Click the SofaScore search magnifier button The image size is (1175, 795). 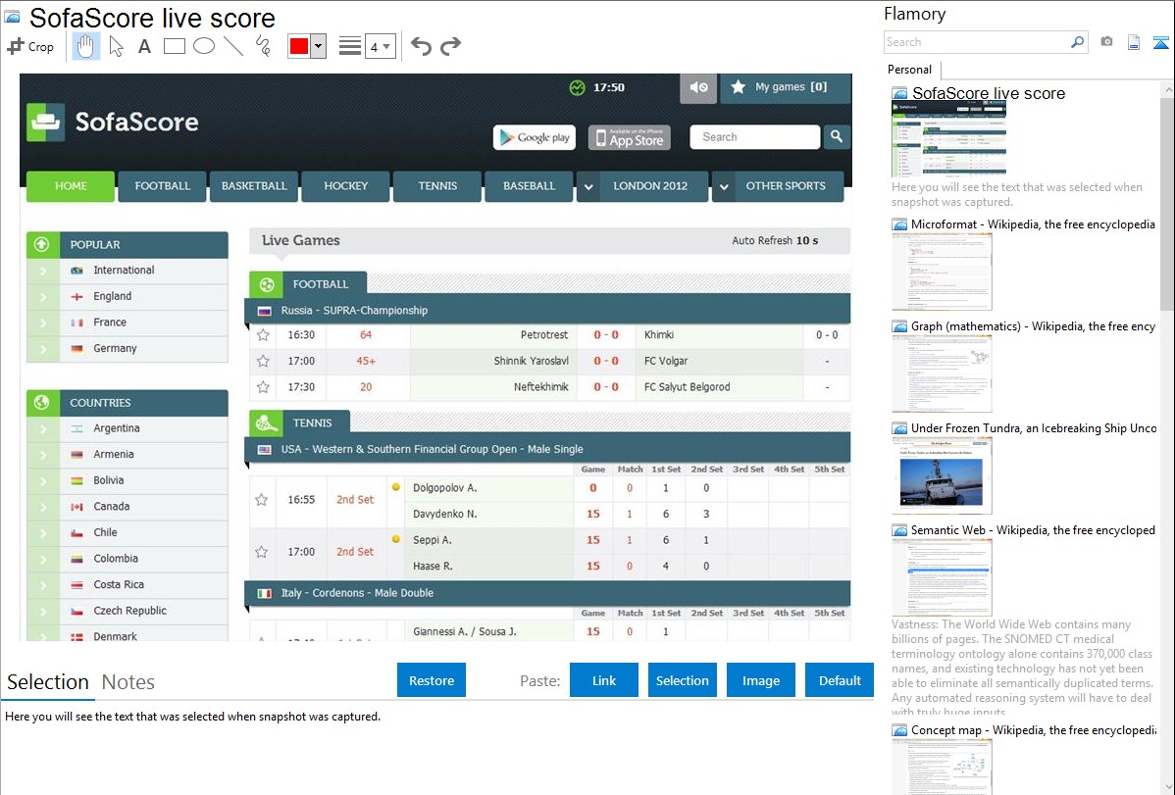837,137
